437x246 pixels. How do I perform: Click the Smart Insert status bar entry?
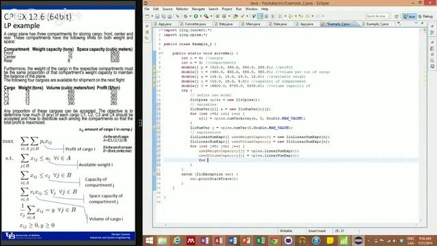point(317,231)
